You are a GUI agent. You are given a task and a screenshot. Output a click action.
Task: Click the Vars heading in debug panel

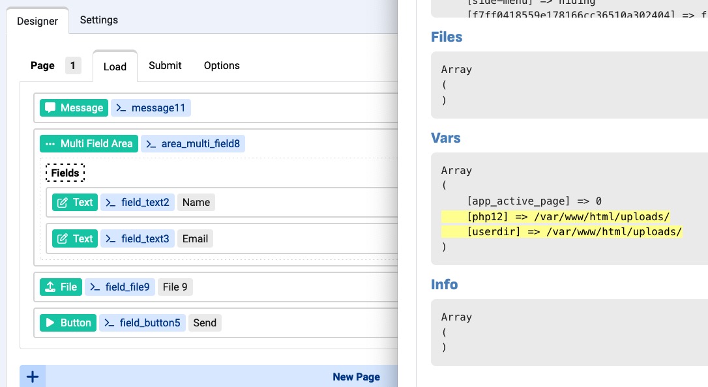[x=446, y=138]
